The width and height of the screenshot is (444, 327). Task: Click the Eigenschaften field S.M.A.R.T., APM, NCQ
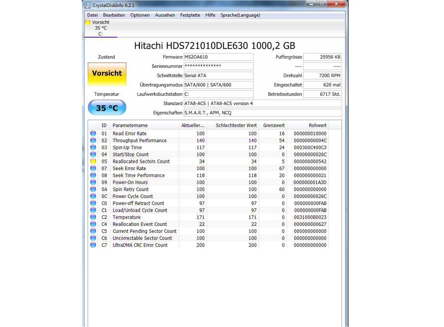(x=263, y=113)
